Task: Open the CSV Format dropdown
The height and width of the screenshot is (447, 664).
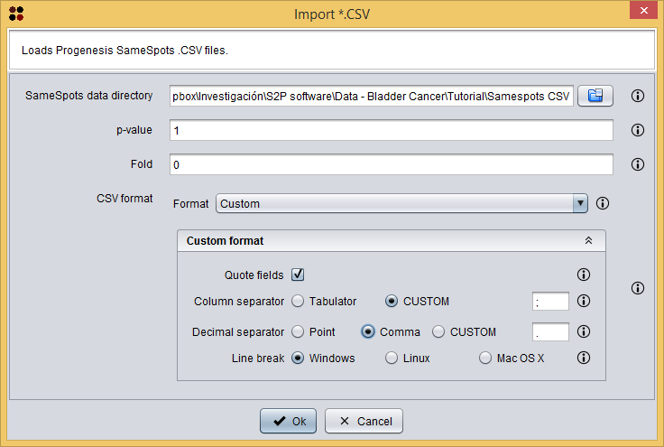Action: click(x=402, y=204)
